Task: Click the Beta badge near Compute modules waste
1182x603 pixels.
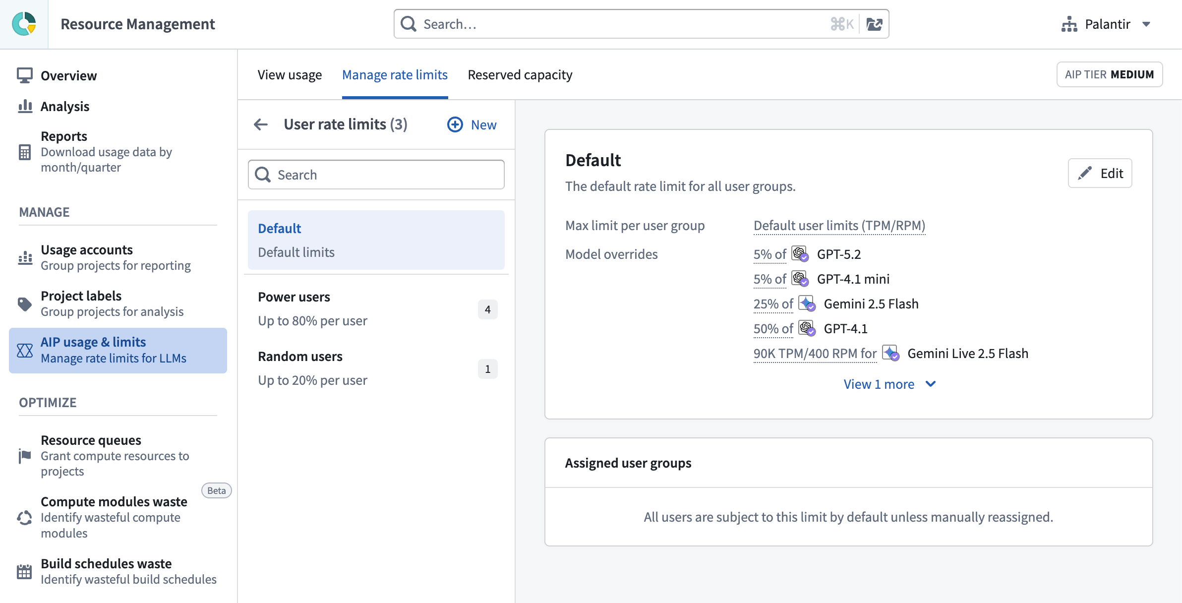Action: (217, 490)
